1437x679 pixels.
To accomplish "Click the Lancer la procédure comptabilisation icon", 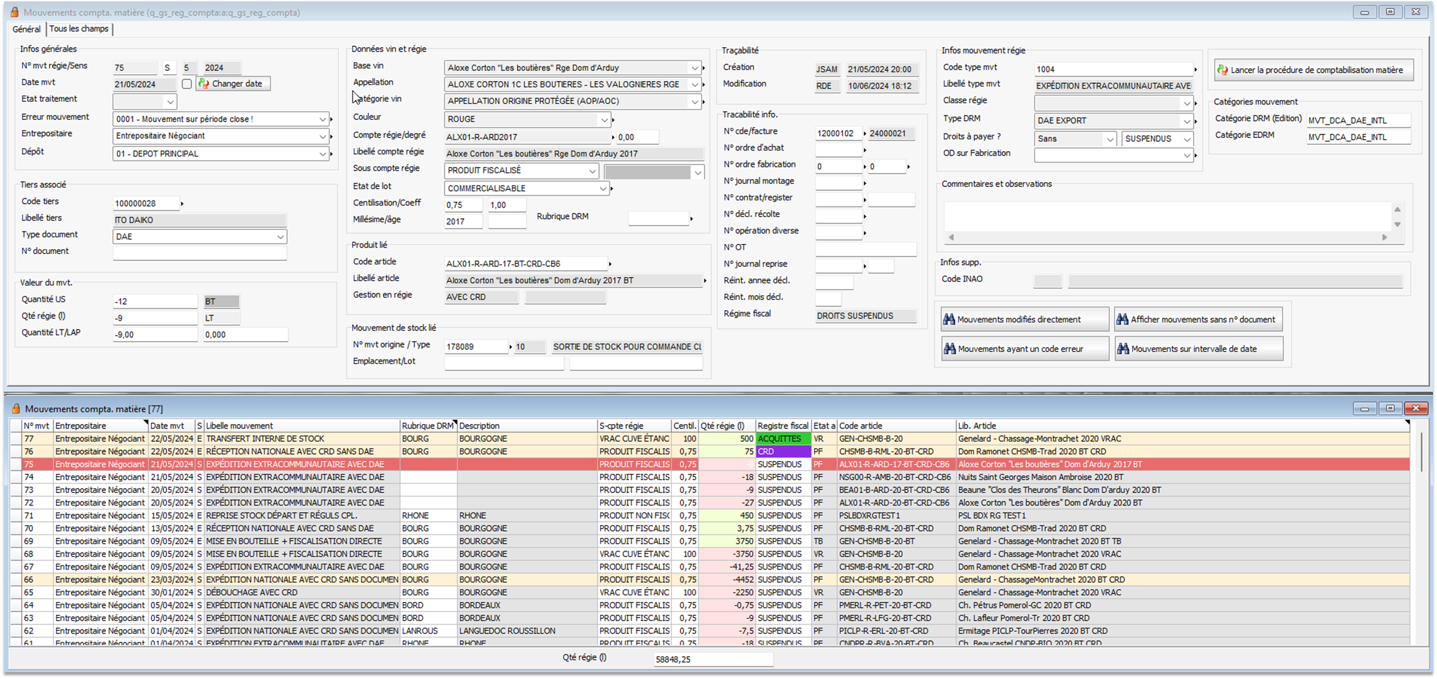I will [1222, 70].
